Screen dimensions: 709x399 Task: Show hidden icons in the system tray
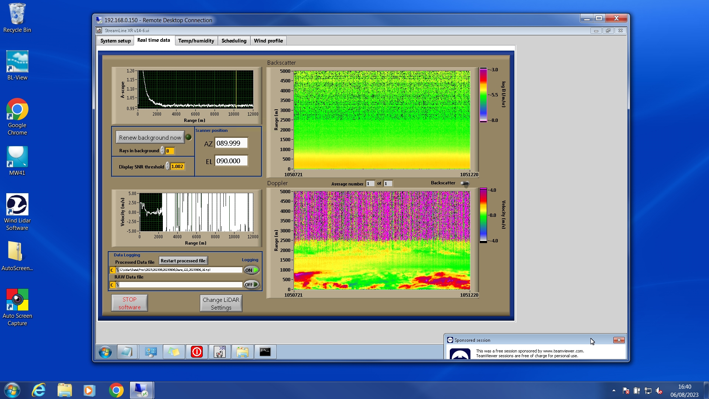tap(614, 391)
